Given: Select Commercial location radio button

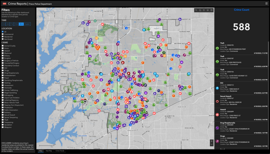Looking at the screenshot, I should pos(2,34).
